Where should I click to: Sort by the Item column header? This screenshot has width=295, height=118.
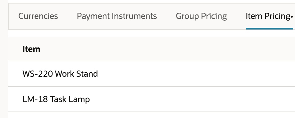pos(31,49)
